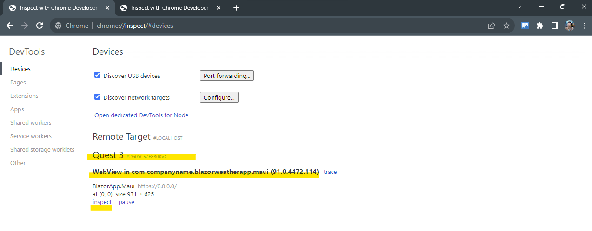Click the WebView in com.companyname.blazorweatherapp.maui title
This screenshot has width=592, height=231.
pos(206,172)
